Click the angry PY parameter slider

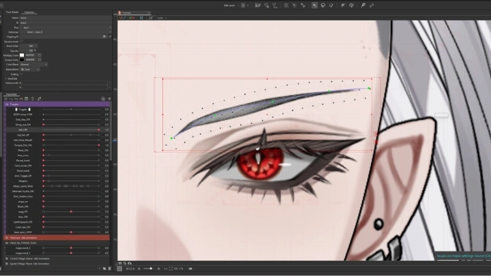click(x=71, y=211)
